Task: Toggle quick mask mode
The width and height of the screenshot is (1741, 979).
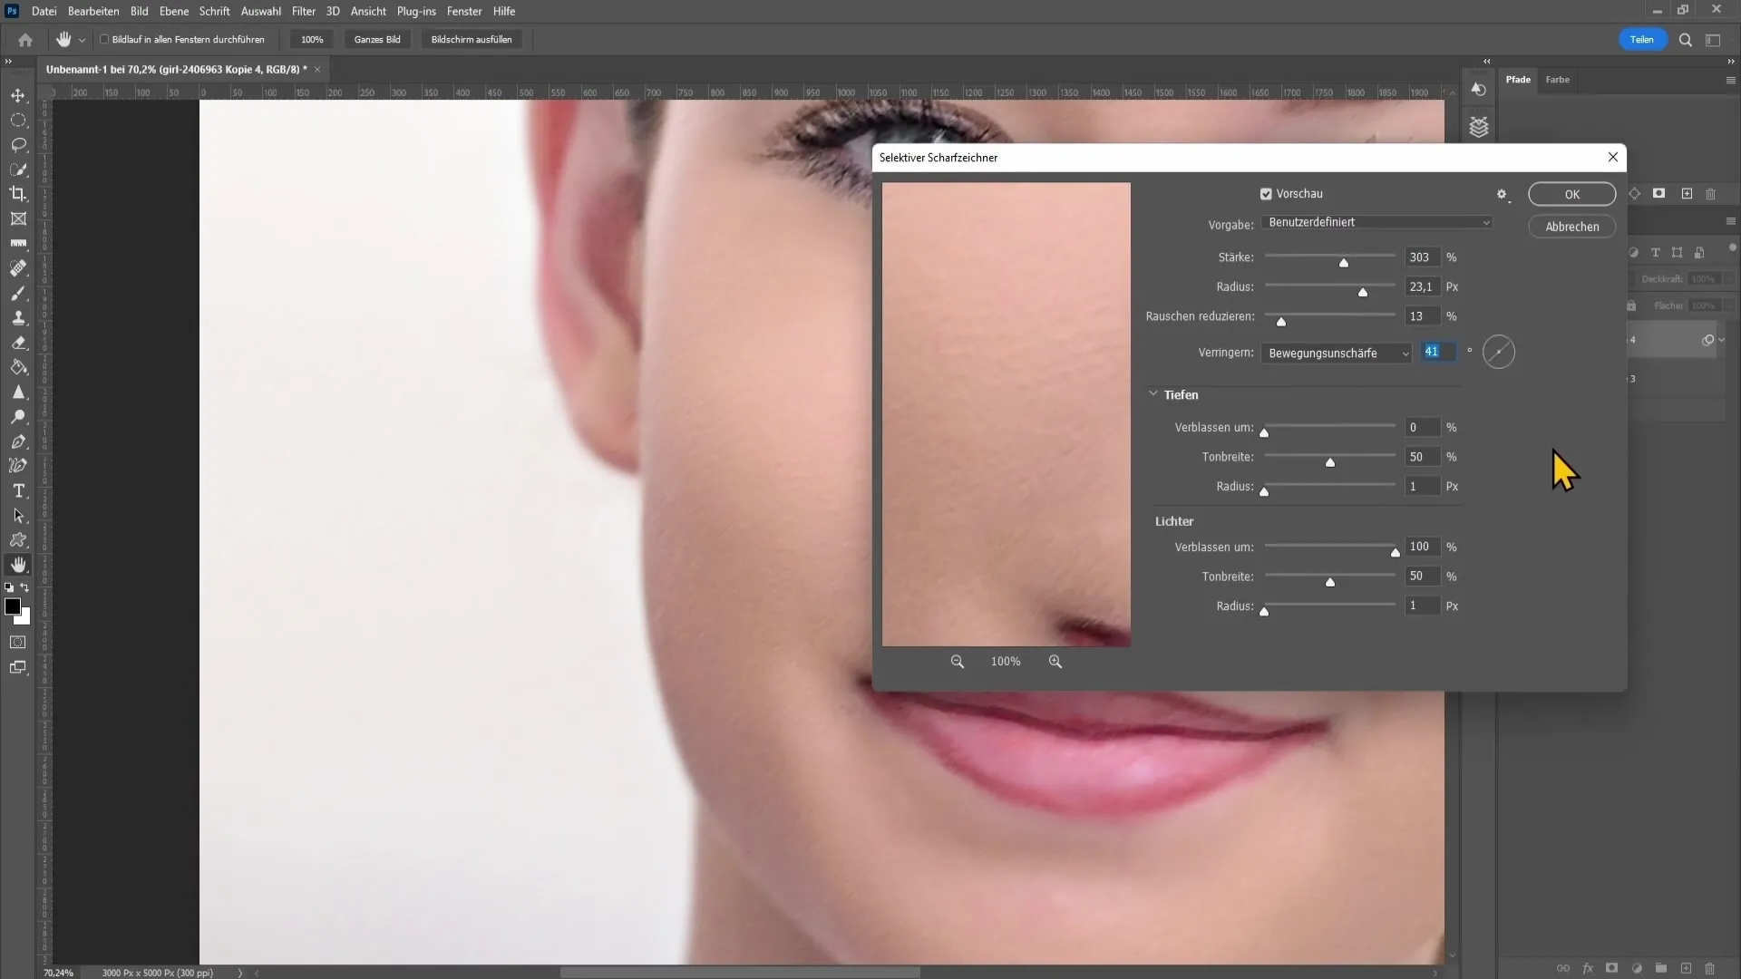Action: click(18, 642)
